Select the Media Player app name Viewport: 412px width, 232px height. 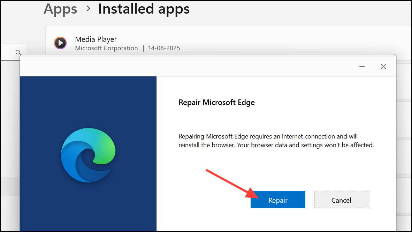[x=96, y=39]
